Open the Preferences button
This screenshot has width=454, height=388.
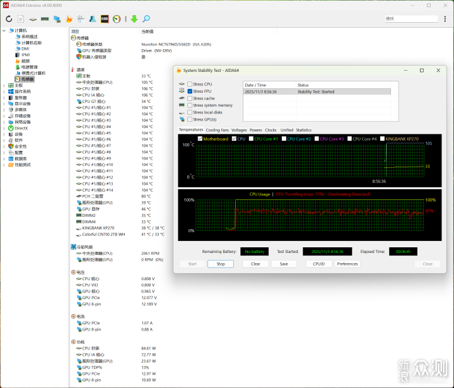coord(347,264)
